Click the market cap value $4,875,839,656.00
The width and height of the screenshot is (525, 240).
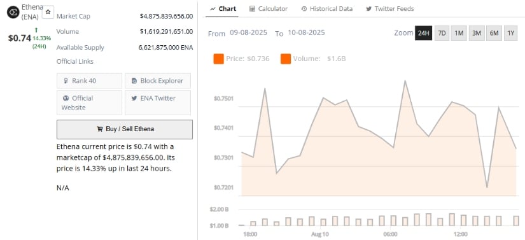coord(166,16)
